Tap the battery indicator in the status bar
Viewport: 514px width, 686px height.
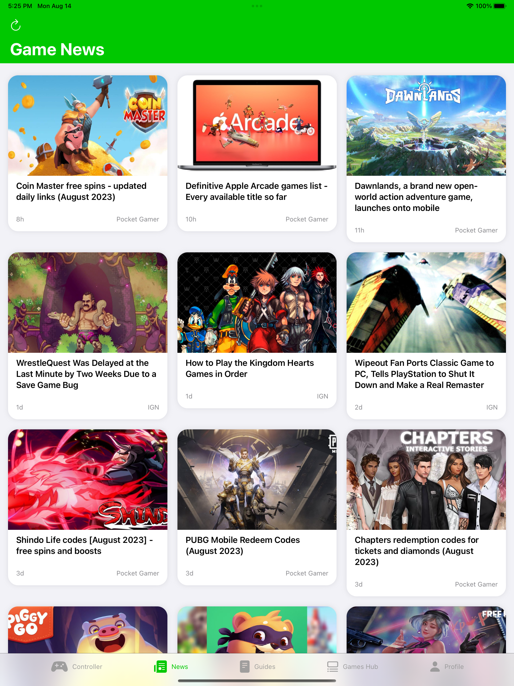[x=499, y=6]
